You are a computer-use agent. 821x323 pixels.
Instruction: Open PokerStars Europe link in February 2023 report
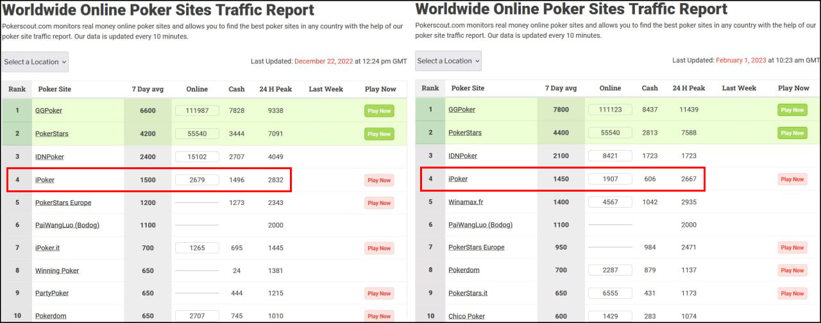coord(477,247)
